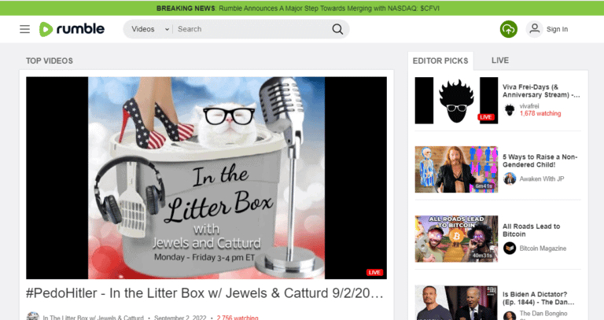The width and height of the screenshot is (604, 320).
Task: Click the vivafrei channel avatar icon
Action: click(x=510, y=110)
